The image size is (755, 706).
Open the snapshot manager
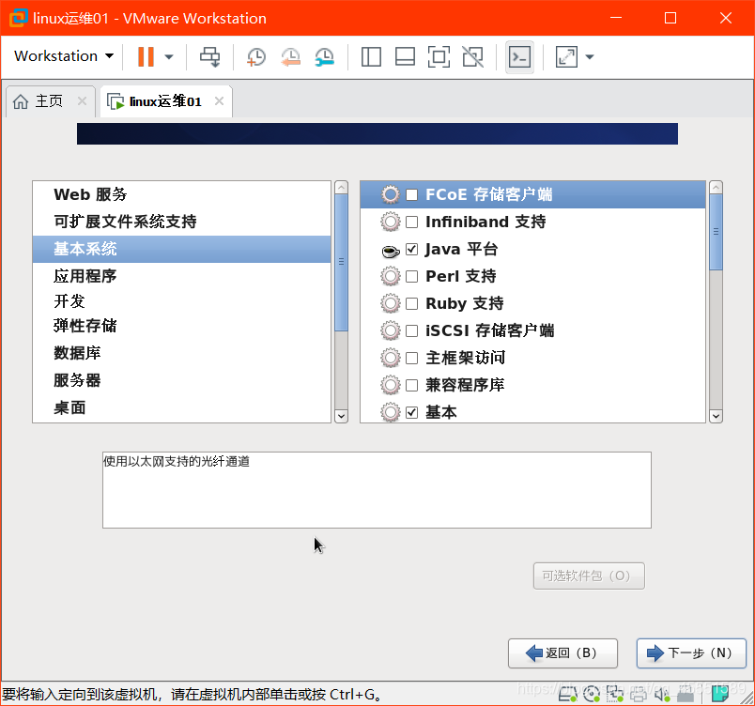[x=325, y=56]
